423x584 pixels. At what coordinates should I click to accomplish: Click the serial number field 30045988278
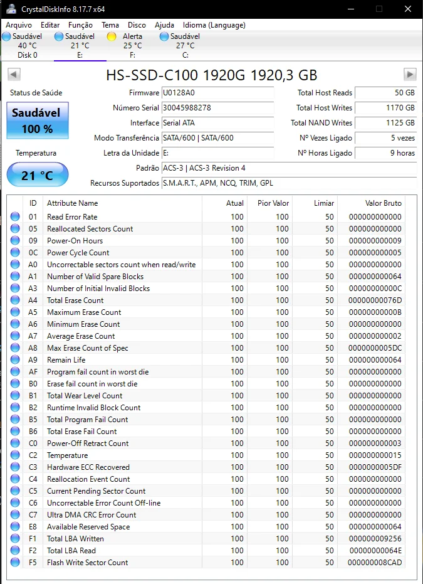[218, 108]
